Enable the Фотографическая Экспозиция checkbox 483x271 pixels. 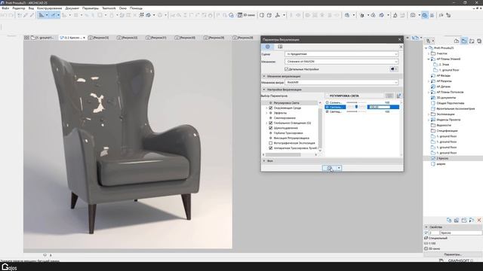pos(270,143)
